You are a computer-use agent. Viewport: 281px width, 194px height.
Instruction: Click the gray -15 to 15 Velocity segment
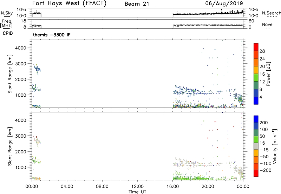(256, 146)
